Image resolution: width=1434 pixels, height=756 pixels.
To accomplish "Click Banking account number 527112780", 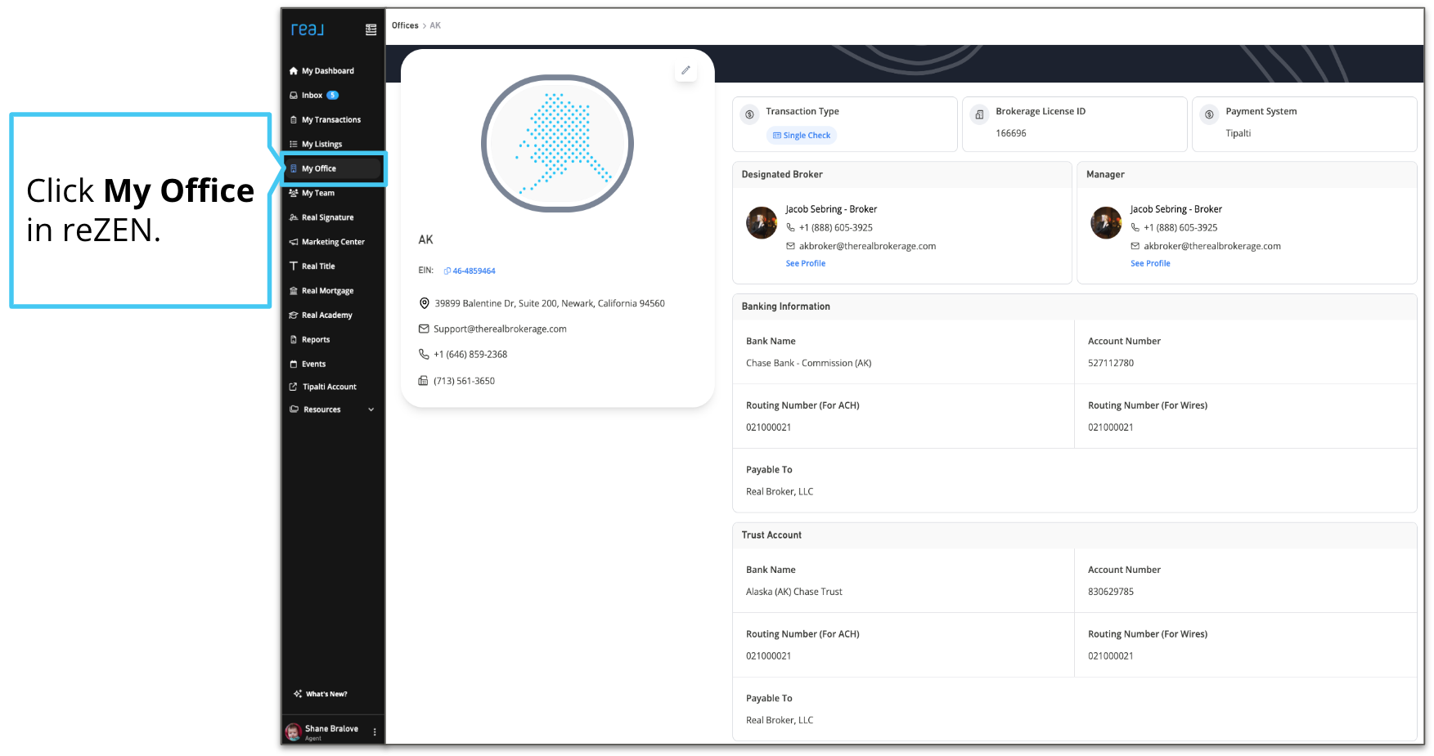I will 1111,364.
